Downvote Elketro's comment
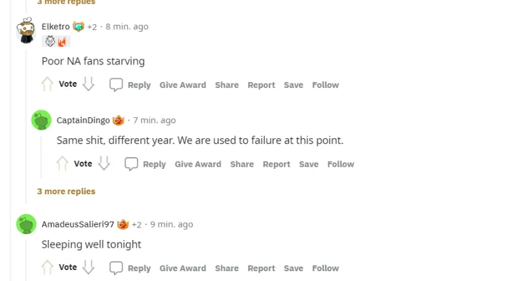 (89, 85)
